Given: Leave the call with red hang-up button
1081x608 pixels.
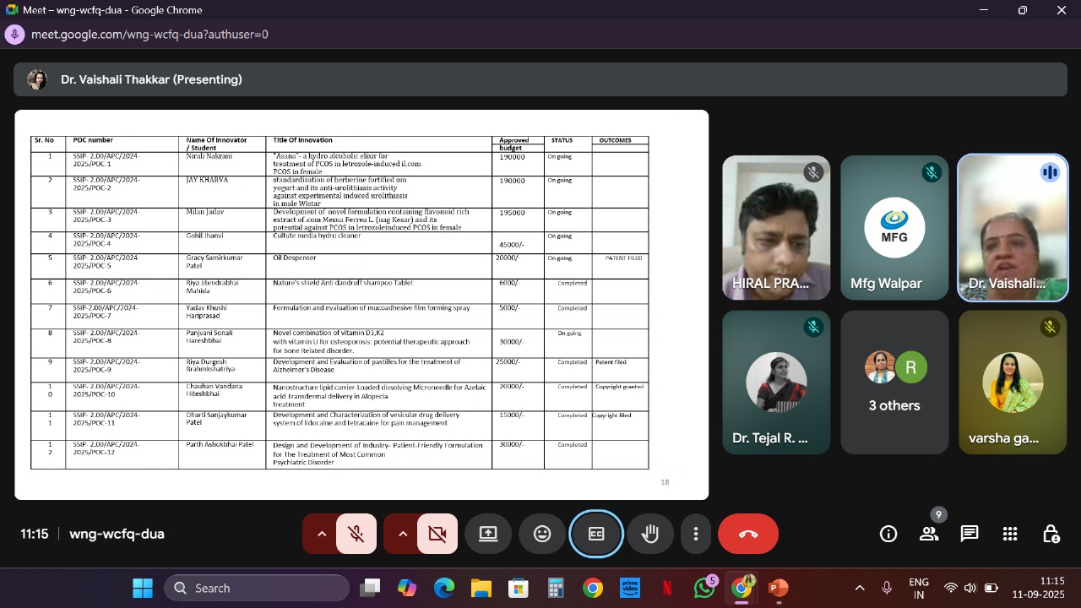Looking at the screenshot, I should click(748, 534).
